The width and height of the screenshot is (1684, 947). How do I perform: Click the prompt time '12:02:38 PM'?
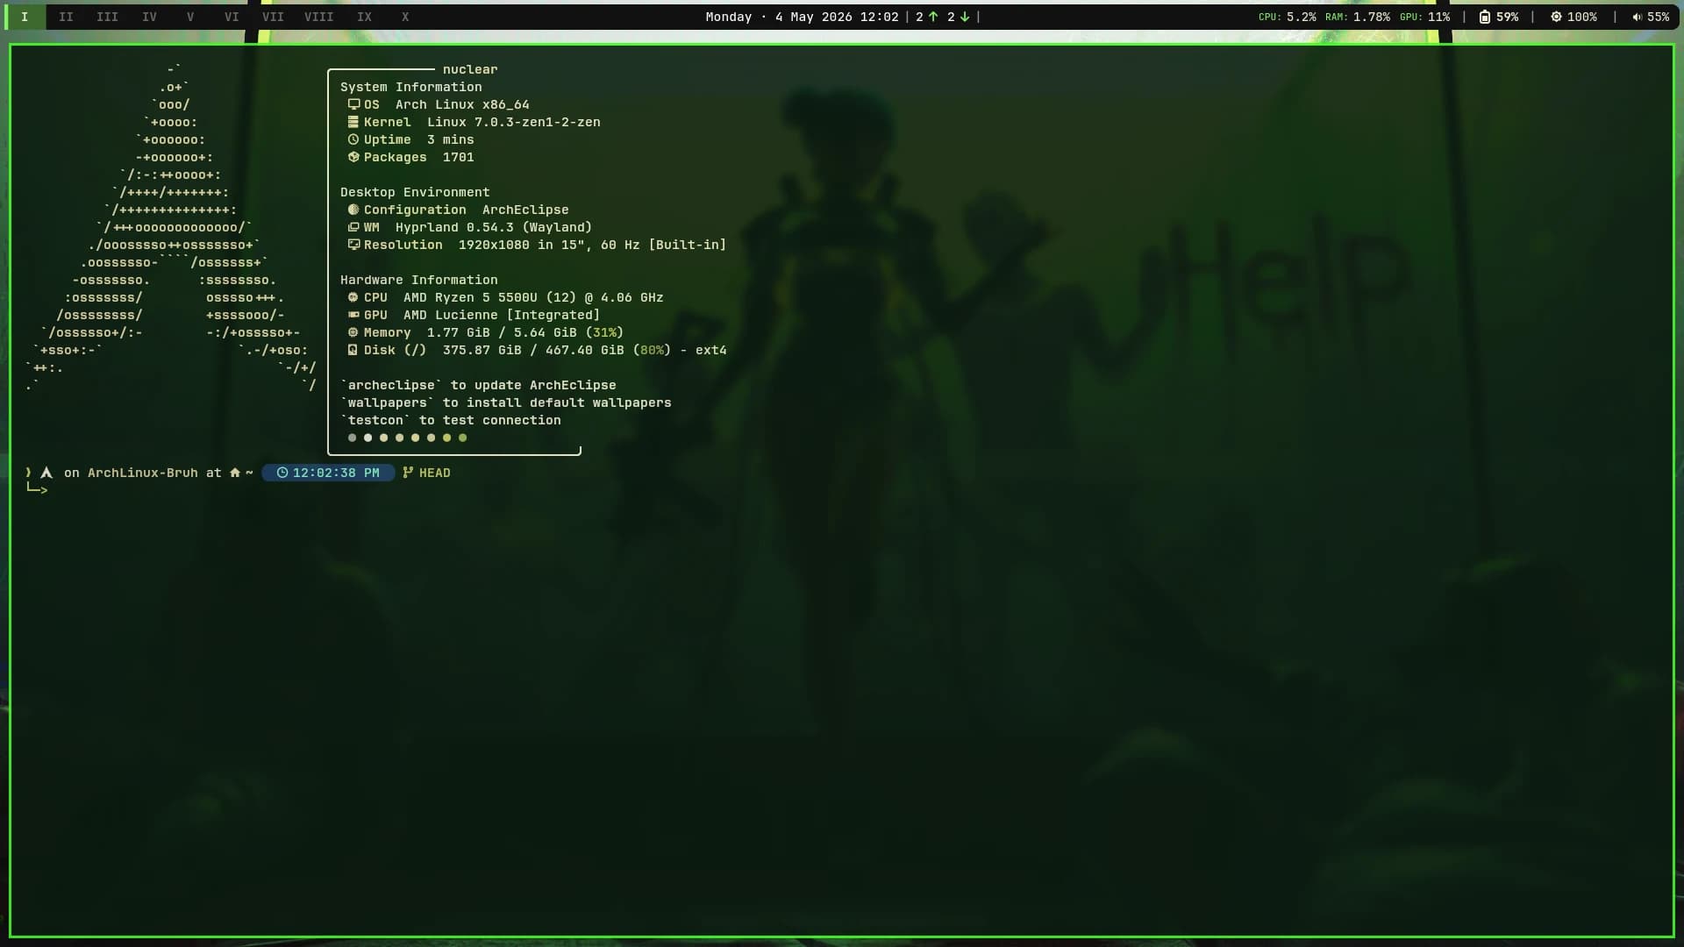(336, 473)
